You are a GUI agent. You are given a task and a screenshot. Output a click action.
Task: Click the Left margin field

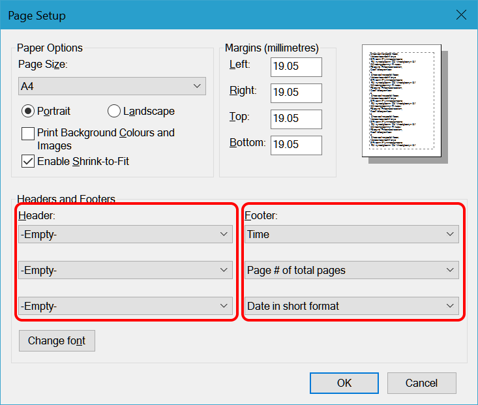296,67
